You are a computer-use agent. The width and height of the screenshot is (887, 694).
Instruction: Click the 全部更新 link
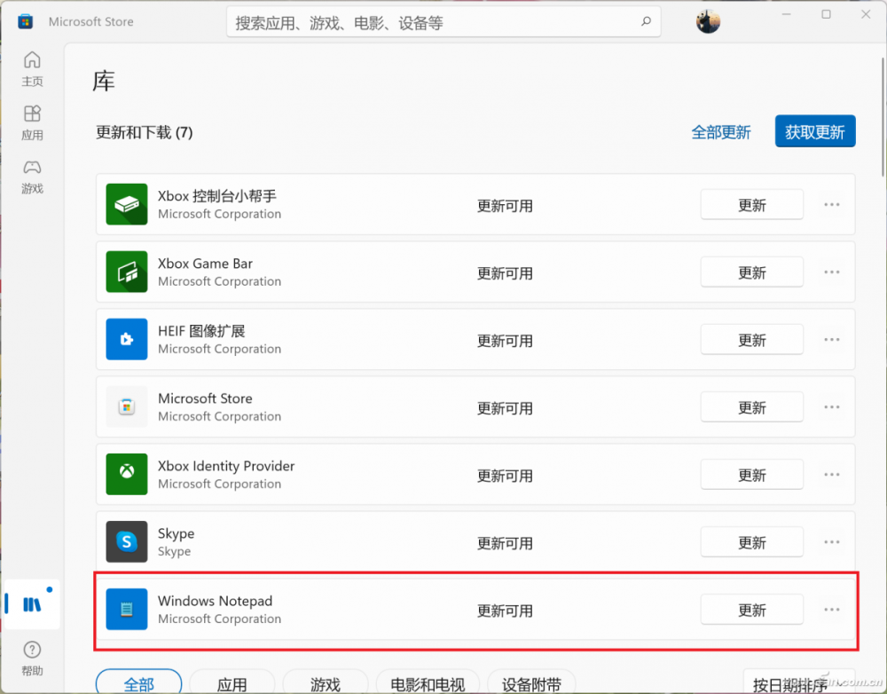tap(720, 132)
